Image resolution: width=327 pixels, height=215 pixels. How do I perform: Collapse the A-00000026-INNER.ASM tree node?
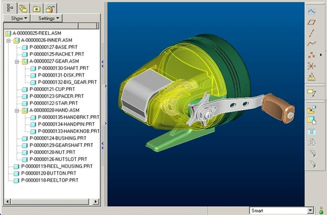click(8, 40)
